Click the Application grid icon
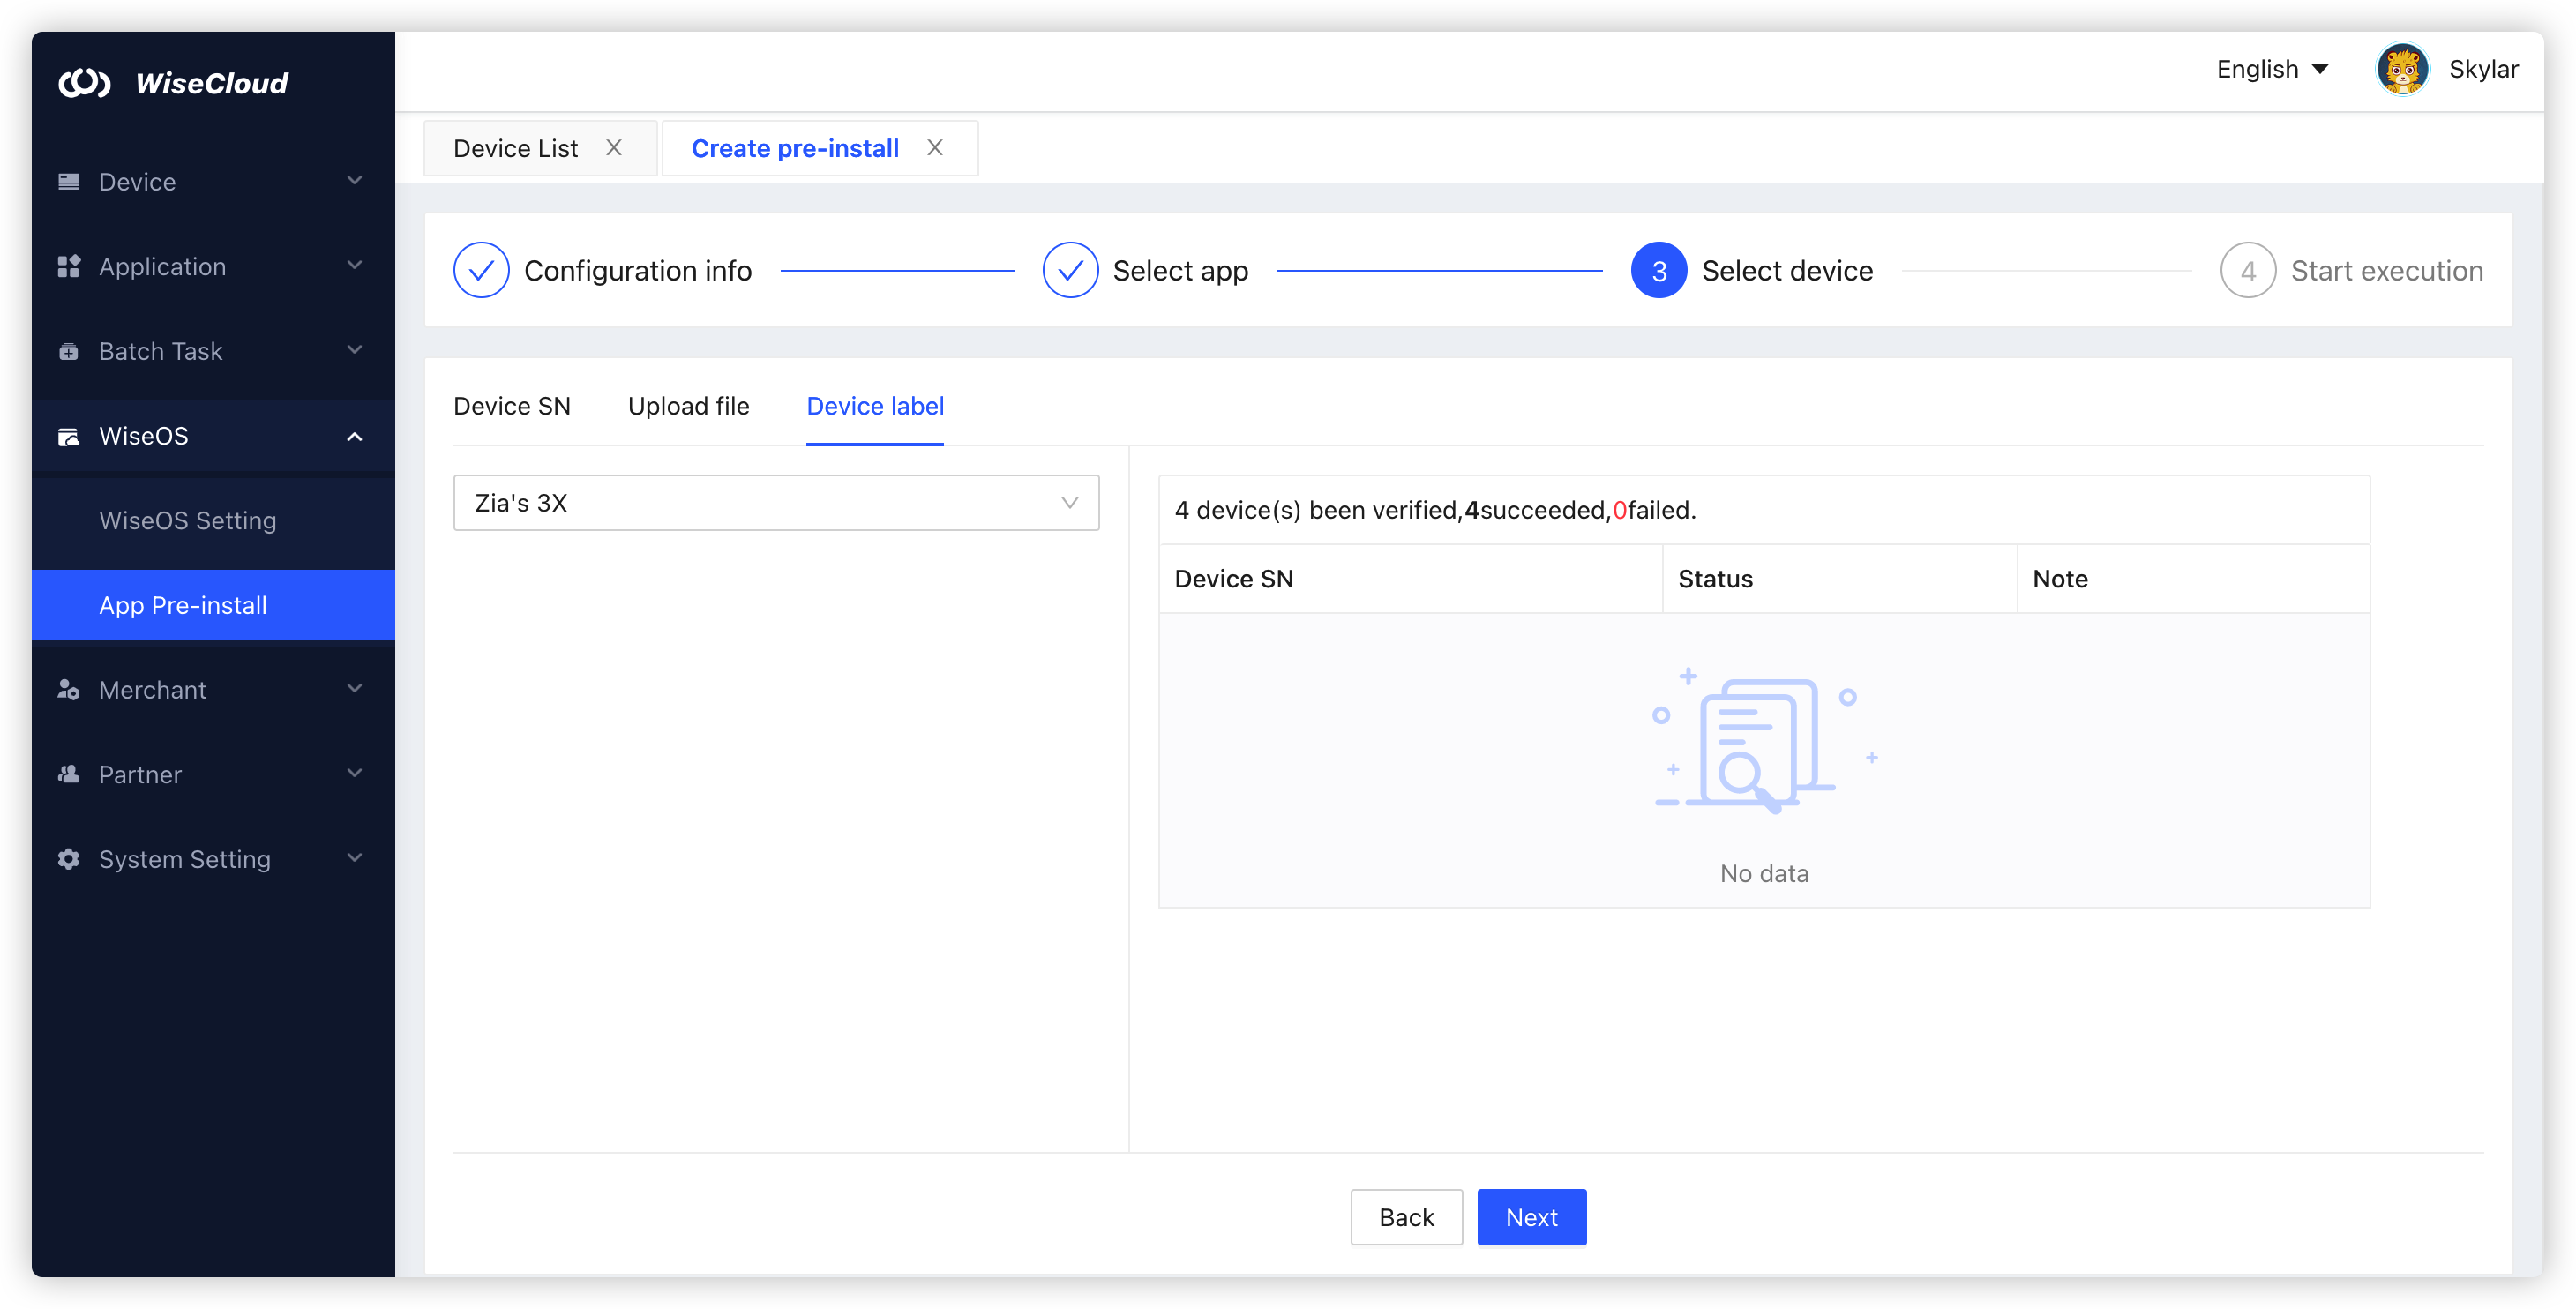 click(x=69, y=266)
